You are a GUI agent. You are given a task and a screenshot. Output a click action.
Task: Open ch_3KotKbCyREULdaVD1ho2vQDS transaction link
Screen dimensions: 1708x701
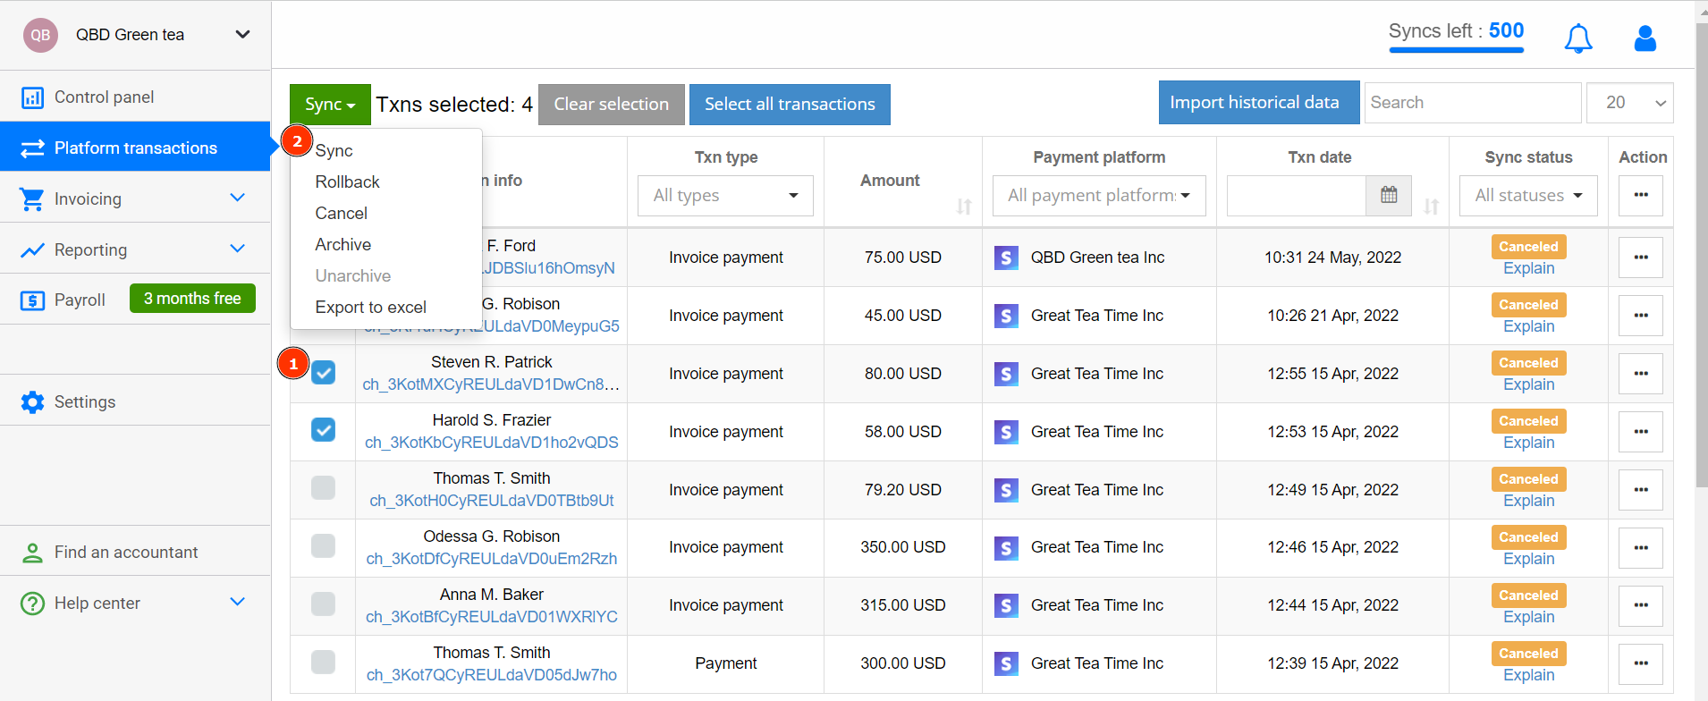click(x=492, y=443)
